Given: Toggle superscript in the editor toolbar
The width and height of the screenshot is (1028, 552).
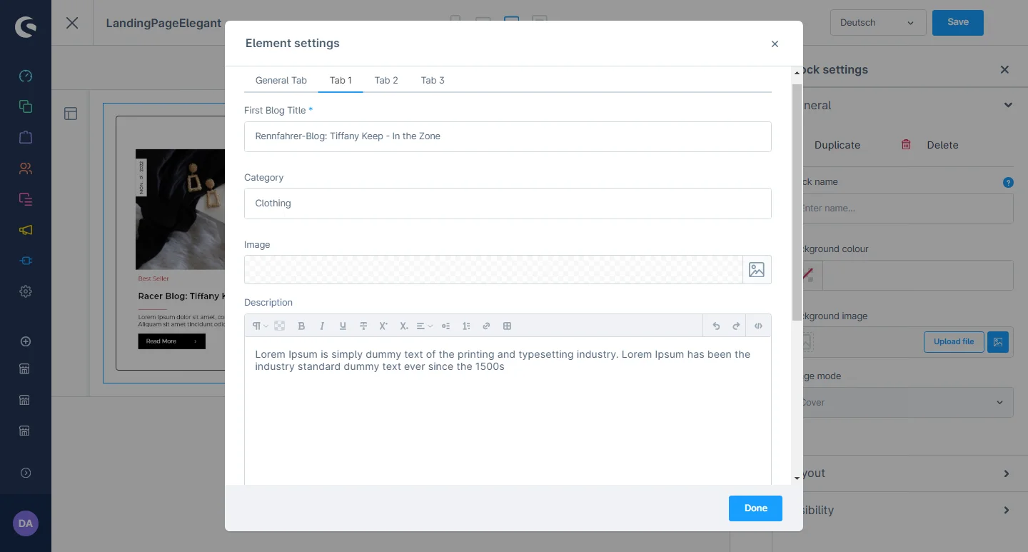Looking at the screenshot, I should tap(383, 326).
